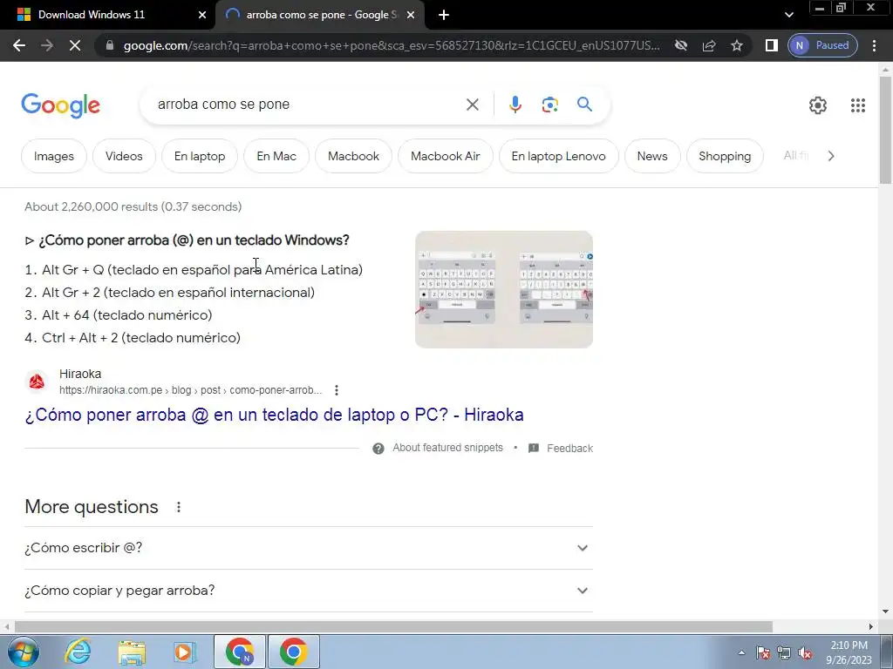Image resolution: width=893 pixels, height=669 pixels.
Task: Select the Shopping filter chip
Action: pos(725,156)
